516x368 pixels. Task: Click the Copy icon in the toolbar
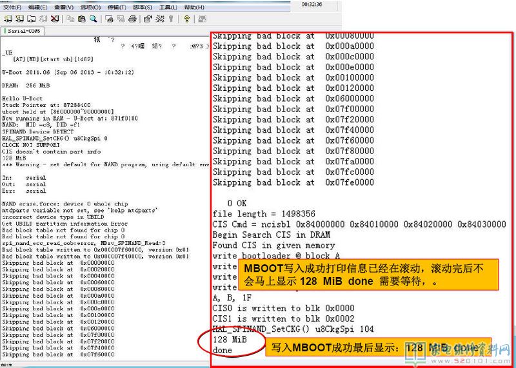[x=70, y=19]
